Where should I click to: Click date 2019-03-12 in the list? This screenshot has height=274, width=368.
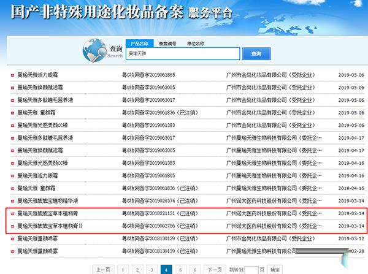point(351,239)
